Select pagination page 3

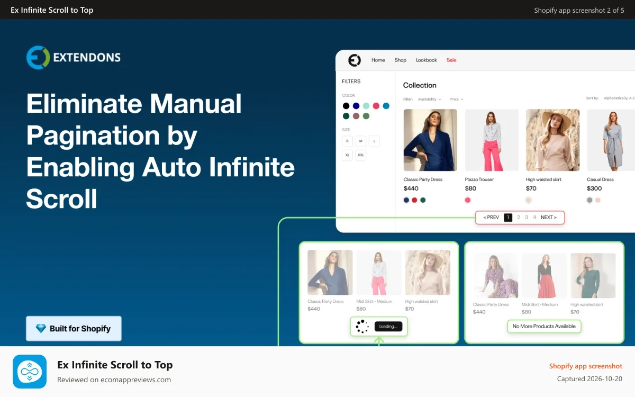(527, 218)
